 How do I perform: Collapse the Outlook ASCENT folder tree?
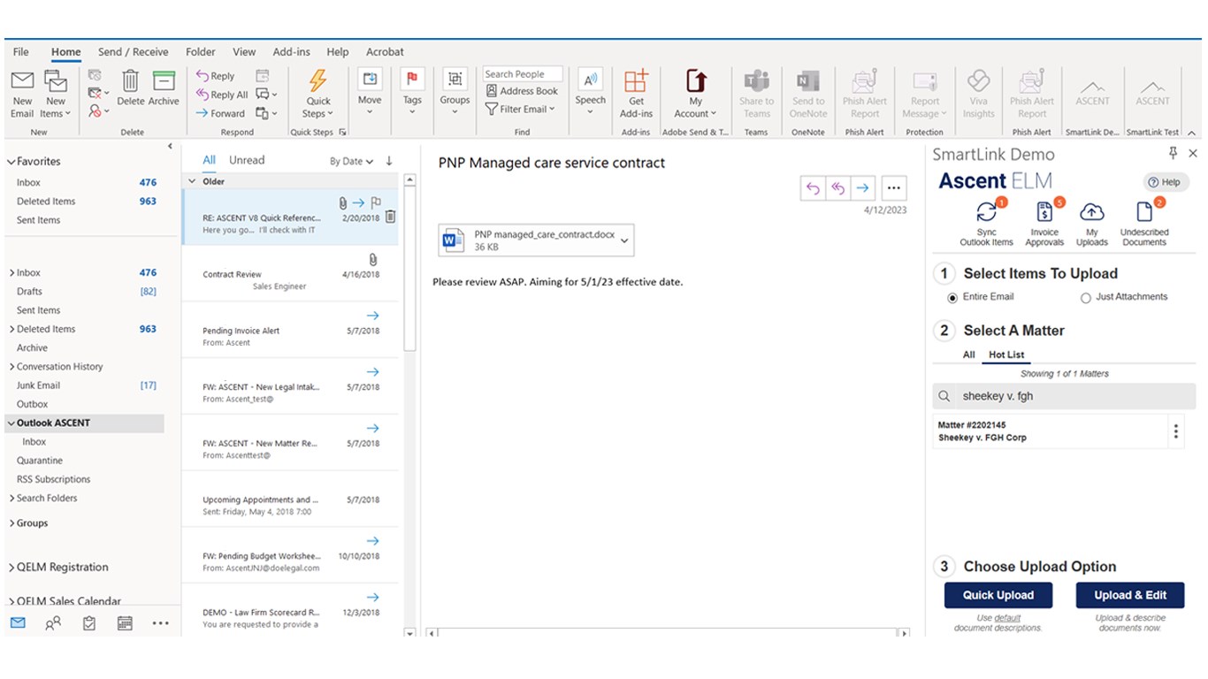(11, 423)
